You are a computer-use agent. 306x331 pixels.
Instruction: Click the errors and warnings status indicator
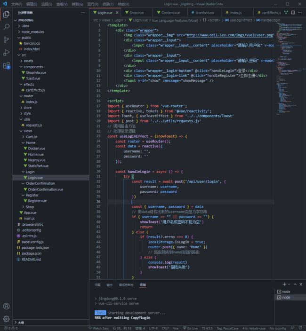tap(11, 328)
